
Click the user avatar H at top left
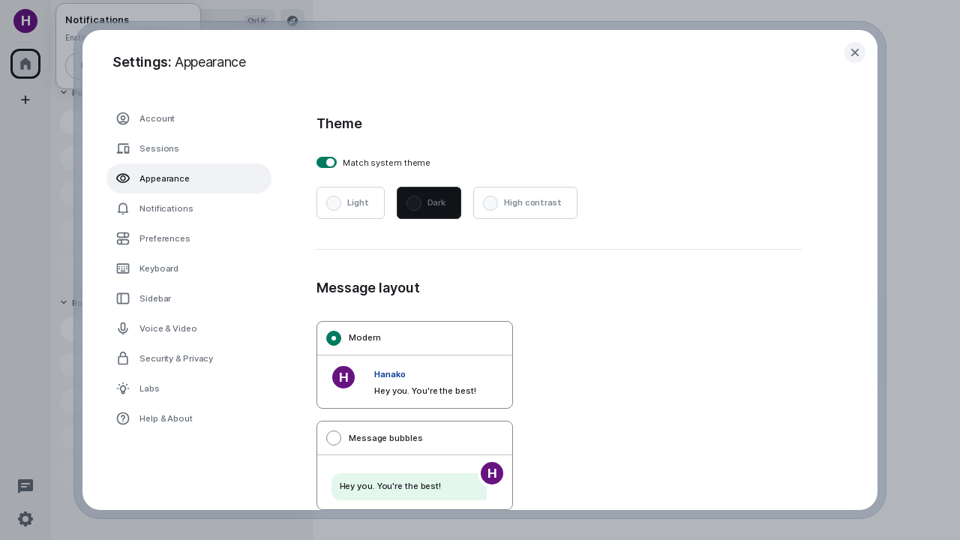pyautogui.click(x=25, y=21)
